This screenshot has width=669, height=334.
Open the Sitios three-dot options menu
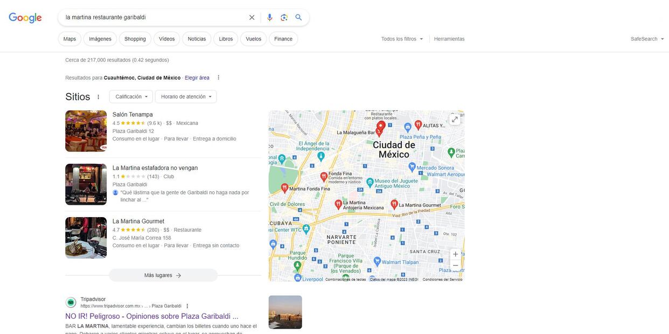(98, 97)
